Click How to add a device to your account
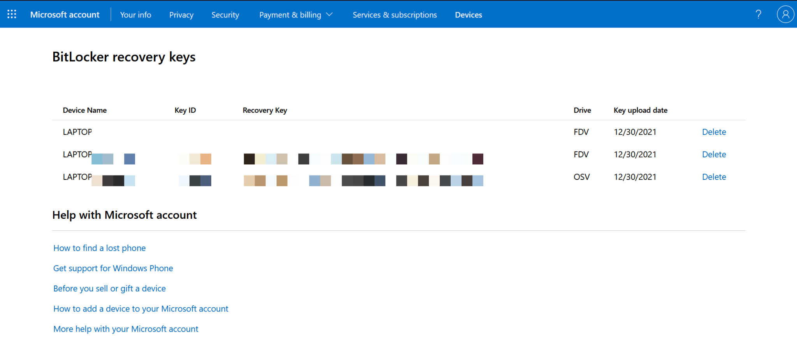The width and height of the screenshot is (797, 357). (140, 308)
